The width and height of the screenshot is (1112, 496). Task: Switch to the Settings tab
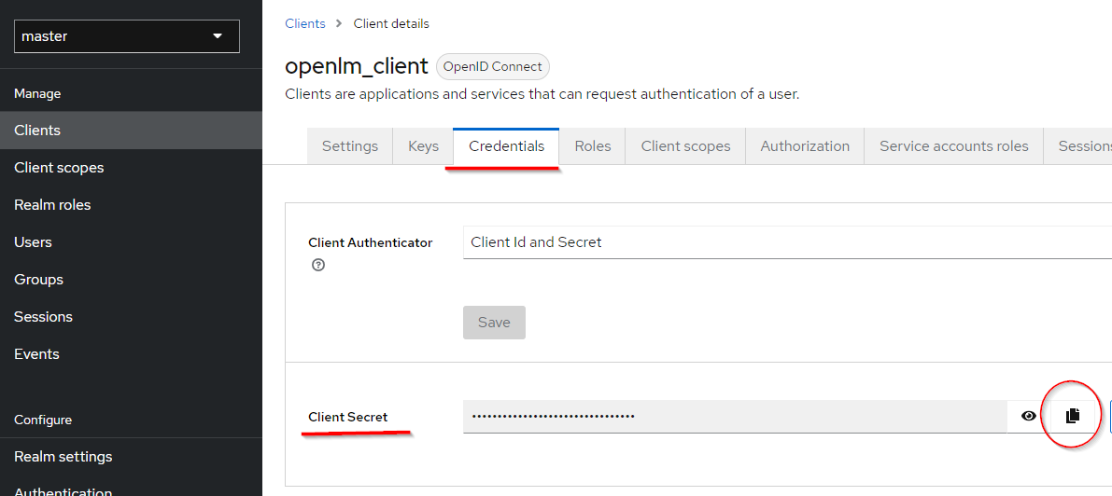[349, 146]
